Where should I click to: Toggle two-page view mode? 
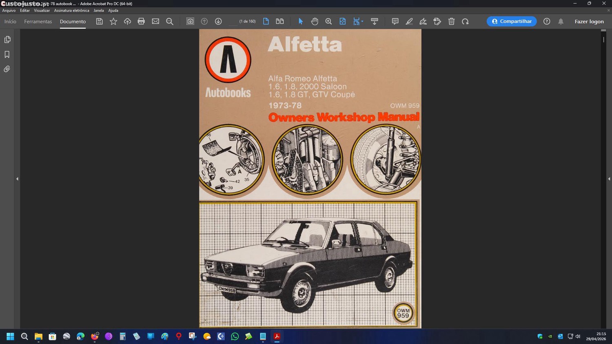tap(280, 22)
